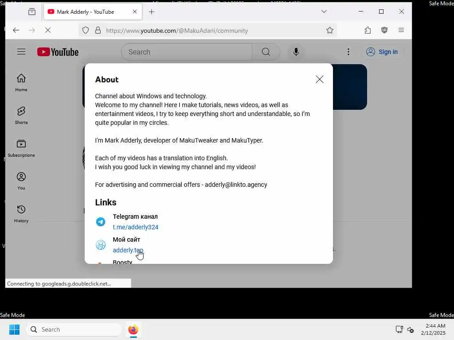This screenshot has width=454, height=340.
Task: Open History in the YouTube sidebar
Action: tap(21, 214)
